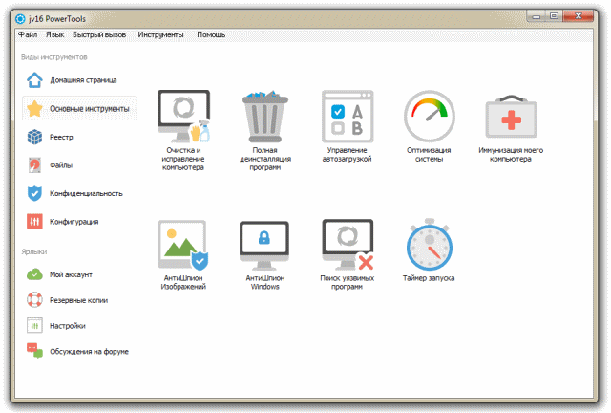Click the Файлы disk icon
The width and height of the screenshot is (611, 413).
34,165
